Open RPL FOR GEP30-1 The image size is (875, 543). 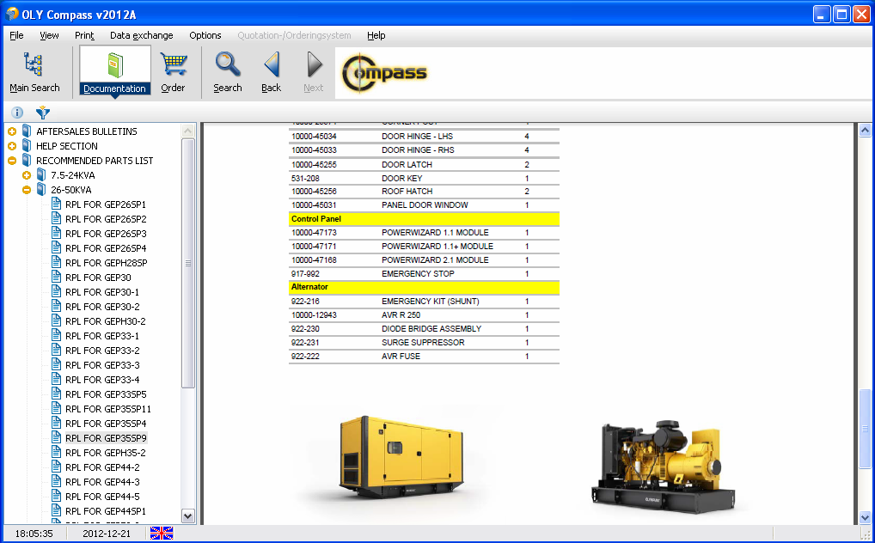tap(102, 292)
